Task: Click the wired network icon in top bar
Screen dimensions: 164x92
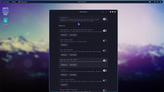Action: pos(155,2)
